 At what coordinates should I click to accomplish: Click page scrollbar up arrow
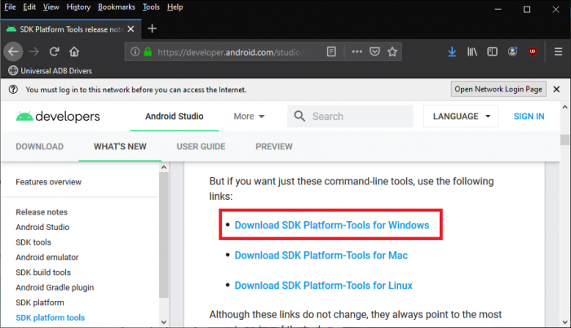[564, 107]
